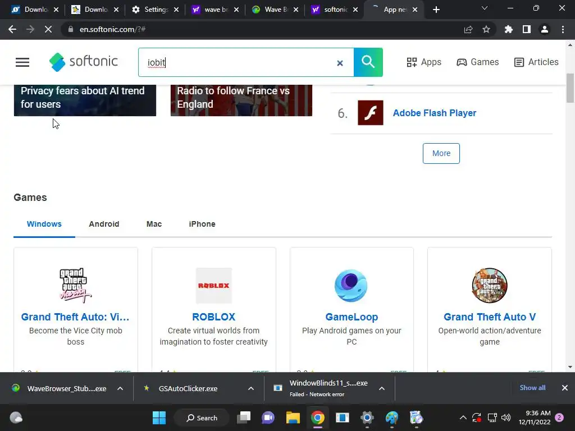Screen dimensions: 575x431
Task: Click the address bar URL
Action: click(x=112, y=29)
